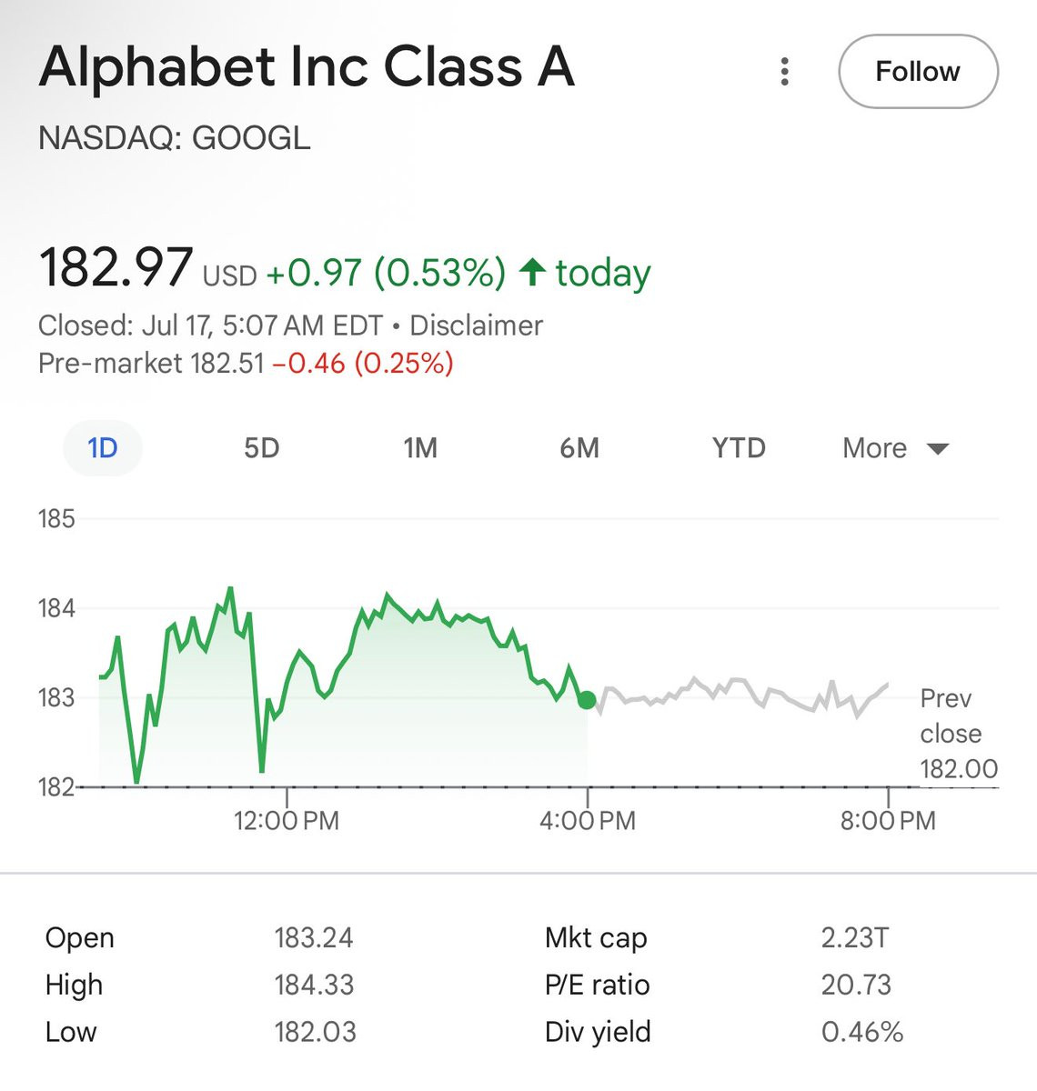Image resolution: width=1037 pixels, height=1091 pixels.
Task: Switch to the 1M range tab
Action: pos(420,448)
